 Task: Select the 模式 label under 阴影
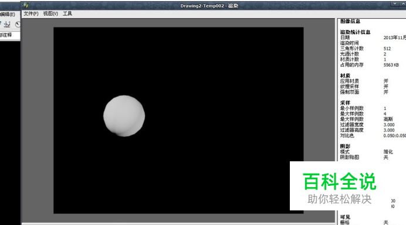tap(345, 152)
